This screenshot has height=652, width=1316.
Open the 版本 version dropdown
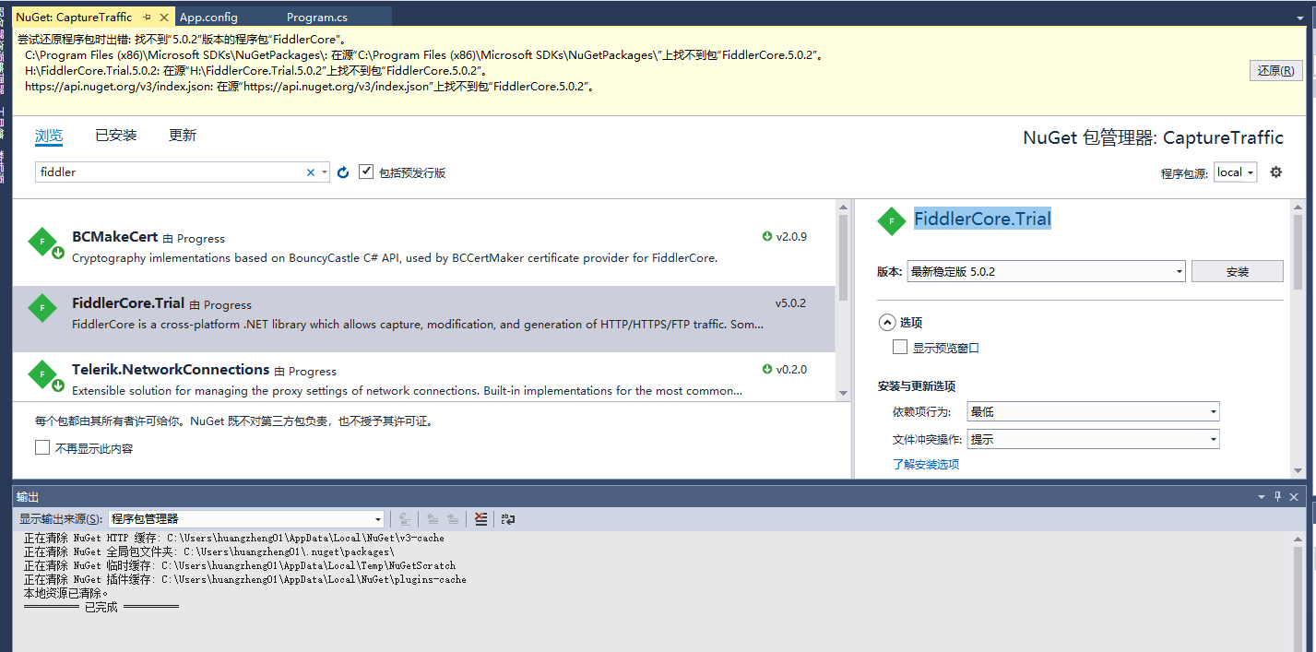[1046, 271]
